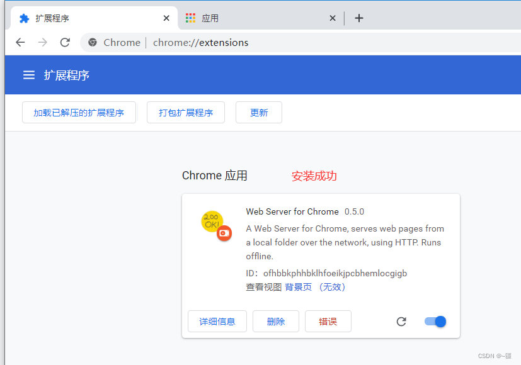The width and height of the screenshot is (521, 365).
Task: Open 详细信息 for Web Server for Chrome
Action: coord(217,321)
